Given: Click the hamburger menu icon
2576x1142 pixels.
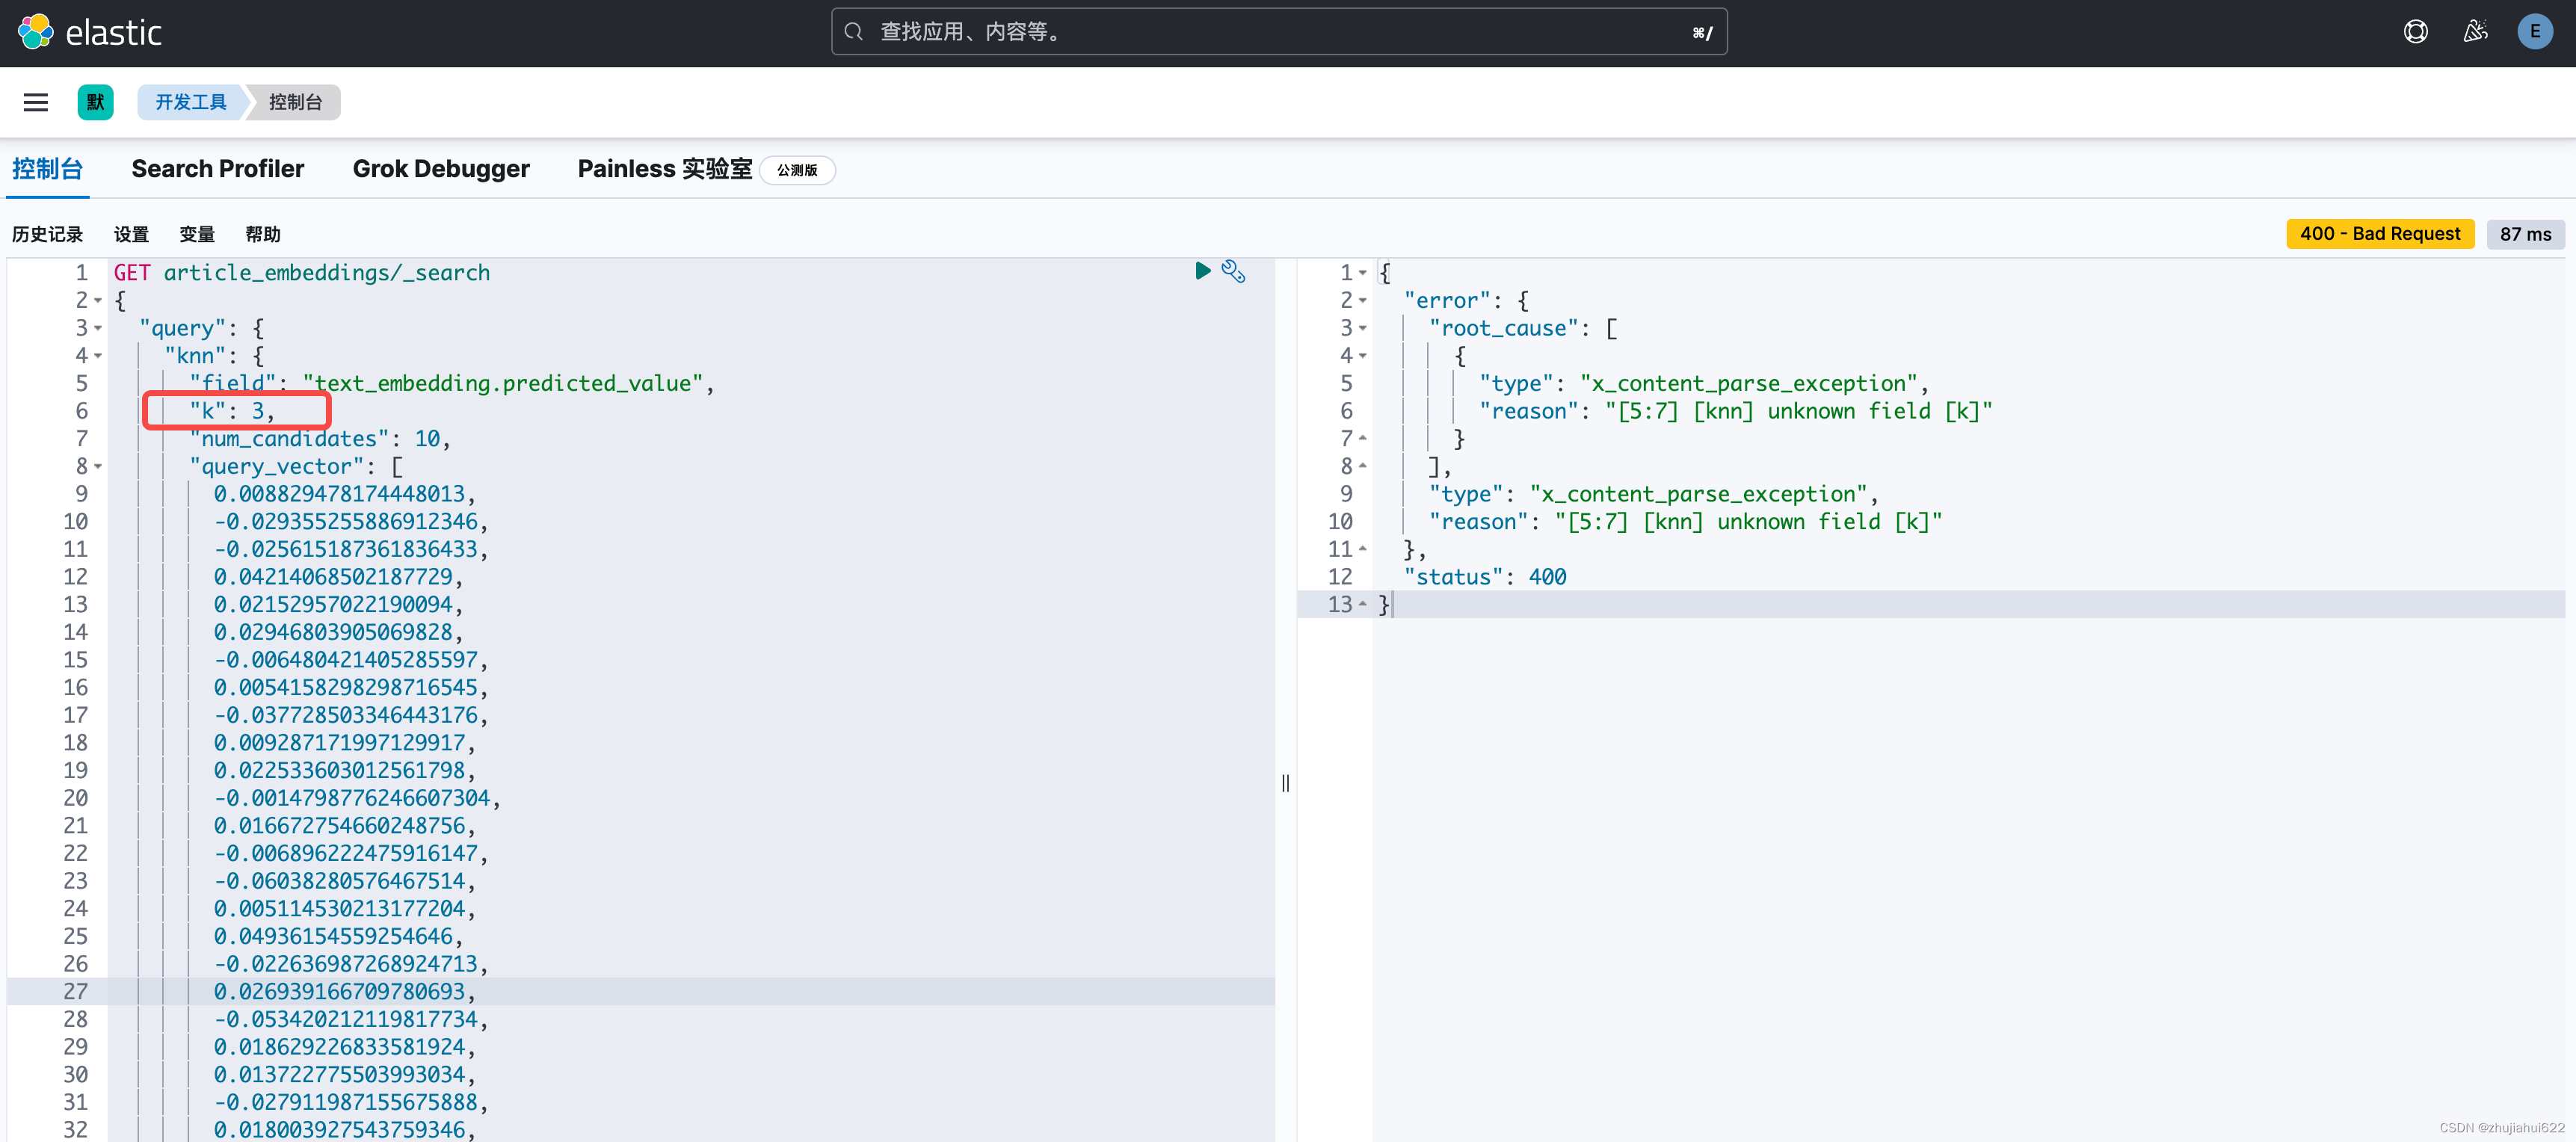Looking at the screenshot, I should pos(36,102).
